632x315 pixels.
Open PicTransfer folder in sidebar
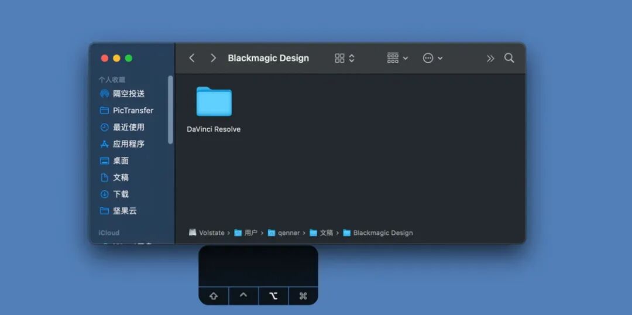pyautogui.click(x=132, y=111)
